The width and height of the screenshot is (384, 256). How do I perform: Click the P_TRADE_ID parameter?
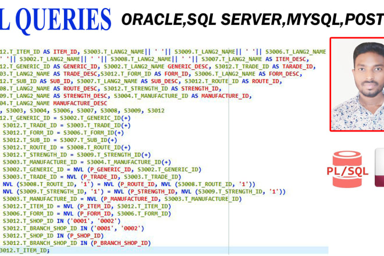101,177
